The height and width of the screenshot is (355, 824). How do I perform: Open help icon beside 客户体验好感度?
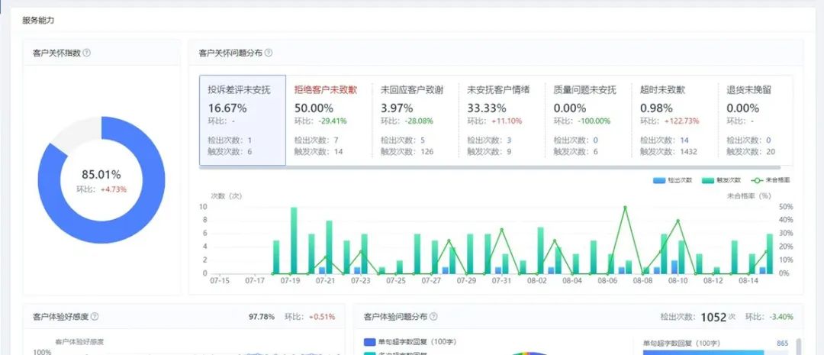(x=95, y=316)
